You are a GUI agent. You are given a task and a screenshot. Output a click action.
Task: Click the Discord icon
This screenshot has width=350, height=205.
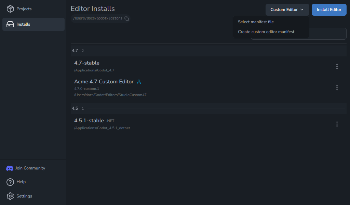[10, 168]
